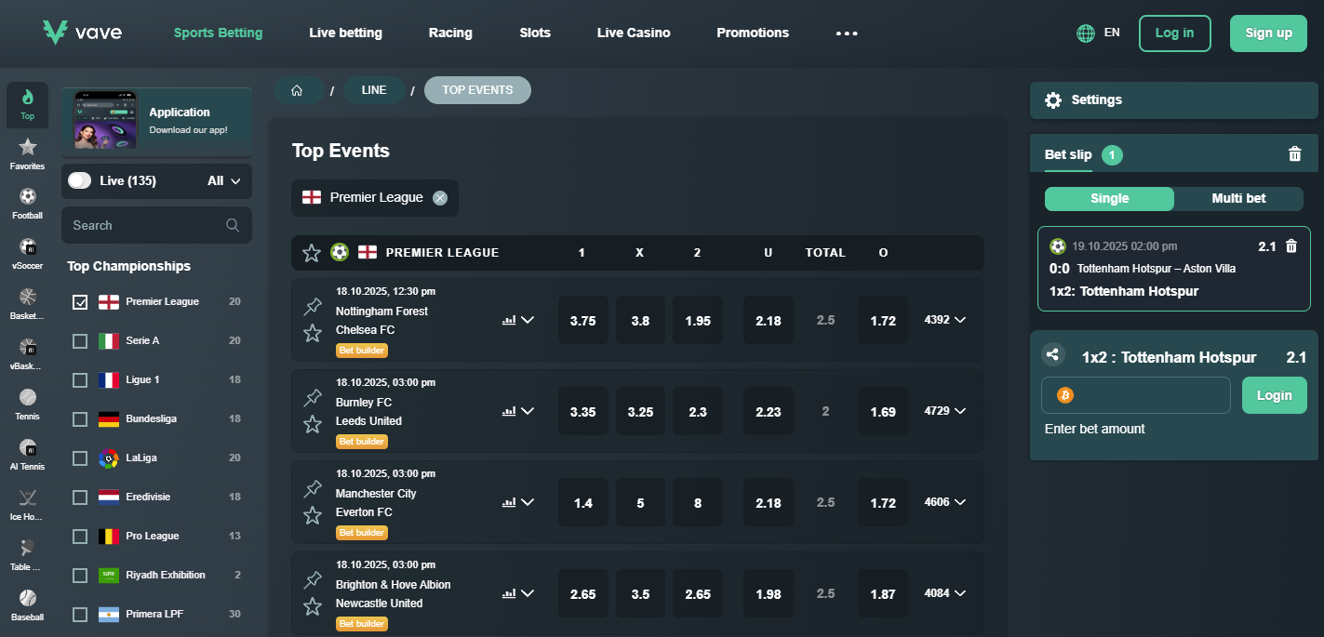Open Live betting in the top menu
Screen dimensions: 1324x637
(345, 33)
